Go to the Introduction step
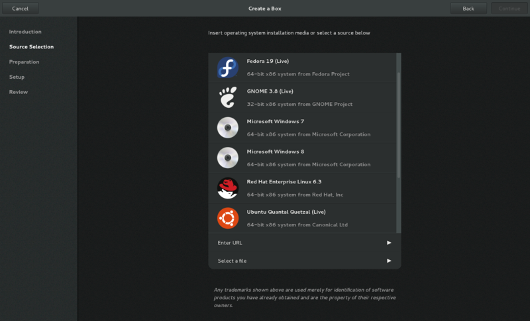530x321 pixels. [x=25, y=32]
